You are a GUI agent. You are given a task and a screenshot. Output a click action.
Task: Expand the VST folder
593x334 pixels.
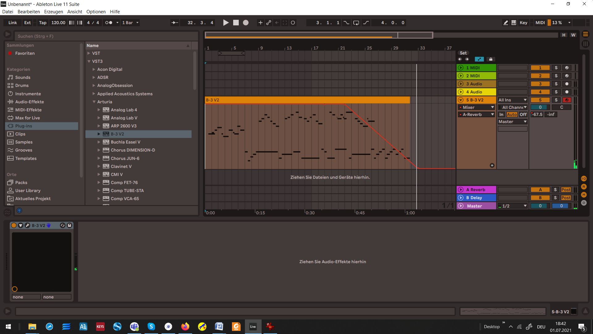pyautogui.click(x=89, y=53)
